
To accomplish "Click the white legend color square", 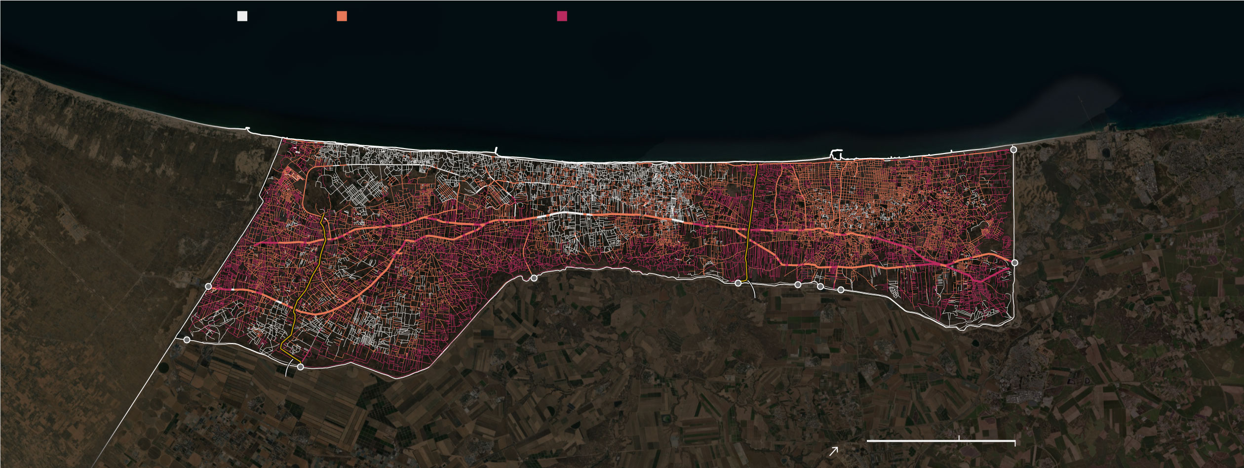I will click(x=242, y=16).
